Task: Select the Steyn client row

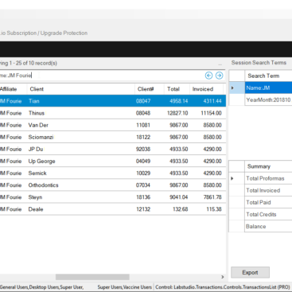Action: [x=113, y=197]
